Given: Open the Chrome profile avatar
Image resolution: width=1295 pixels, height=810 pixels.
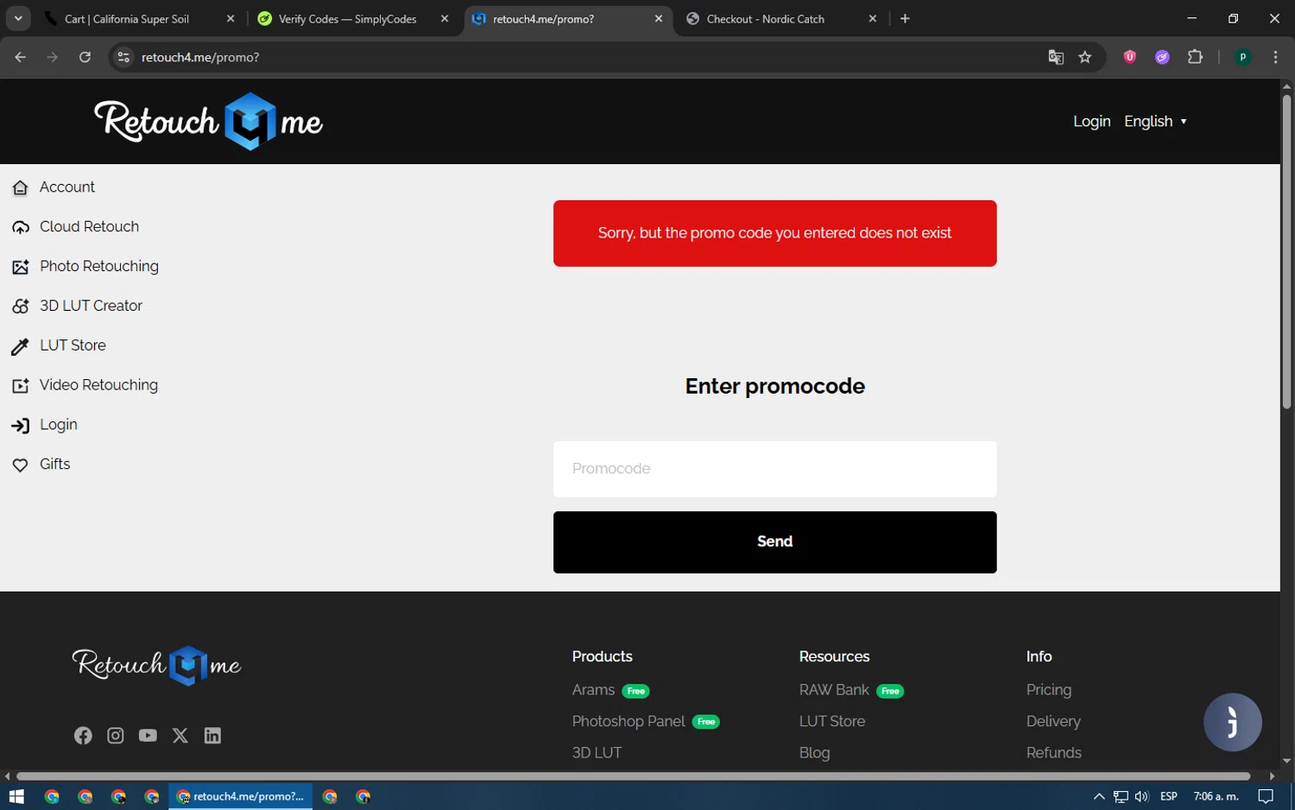Looking at the screenshot, I should pos(1243,58).
